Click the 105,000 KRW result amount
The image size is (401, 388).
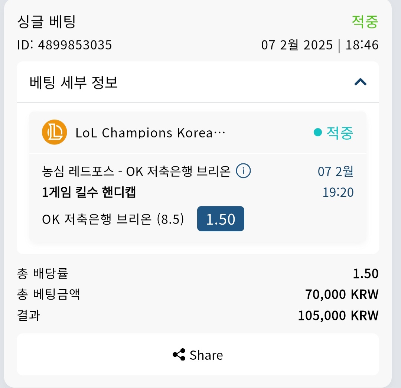pos(338,315)
